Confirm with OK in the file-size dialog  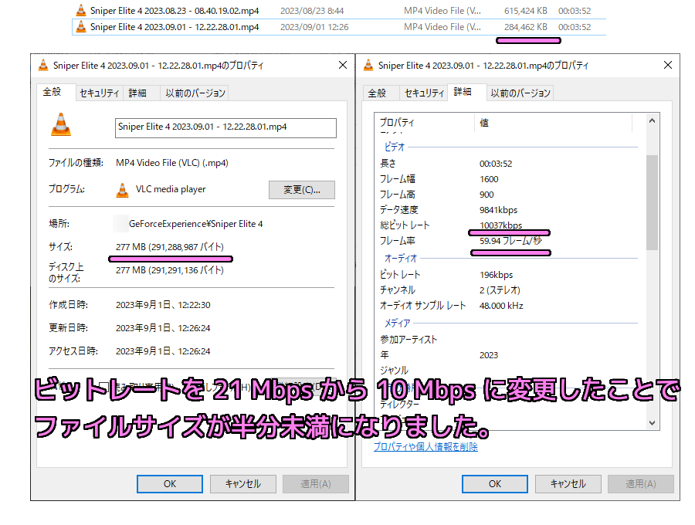170,484
